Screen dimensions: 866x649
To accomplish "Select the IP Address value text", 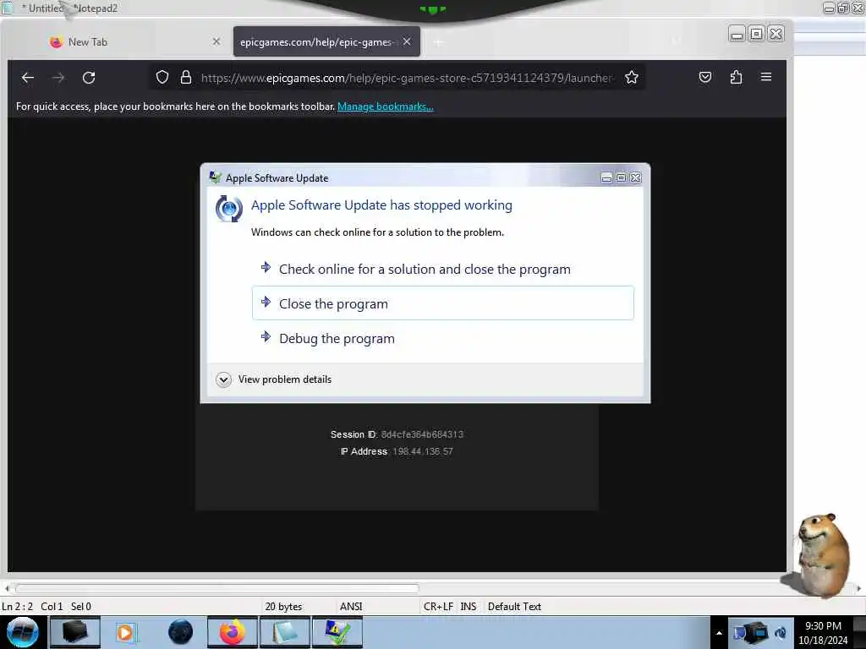I will pos(423,451).
